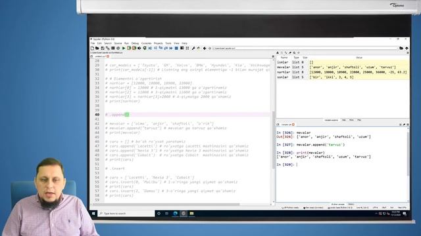This screenshot has height=236, width=421.
Task: Switch to the IPython console bottom tab
Action: (x=337, y=205)
